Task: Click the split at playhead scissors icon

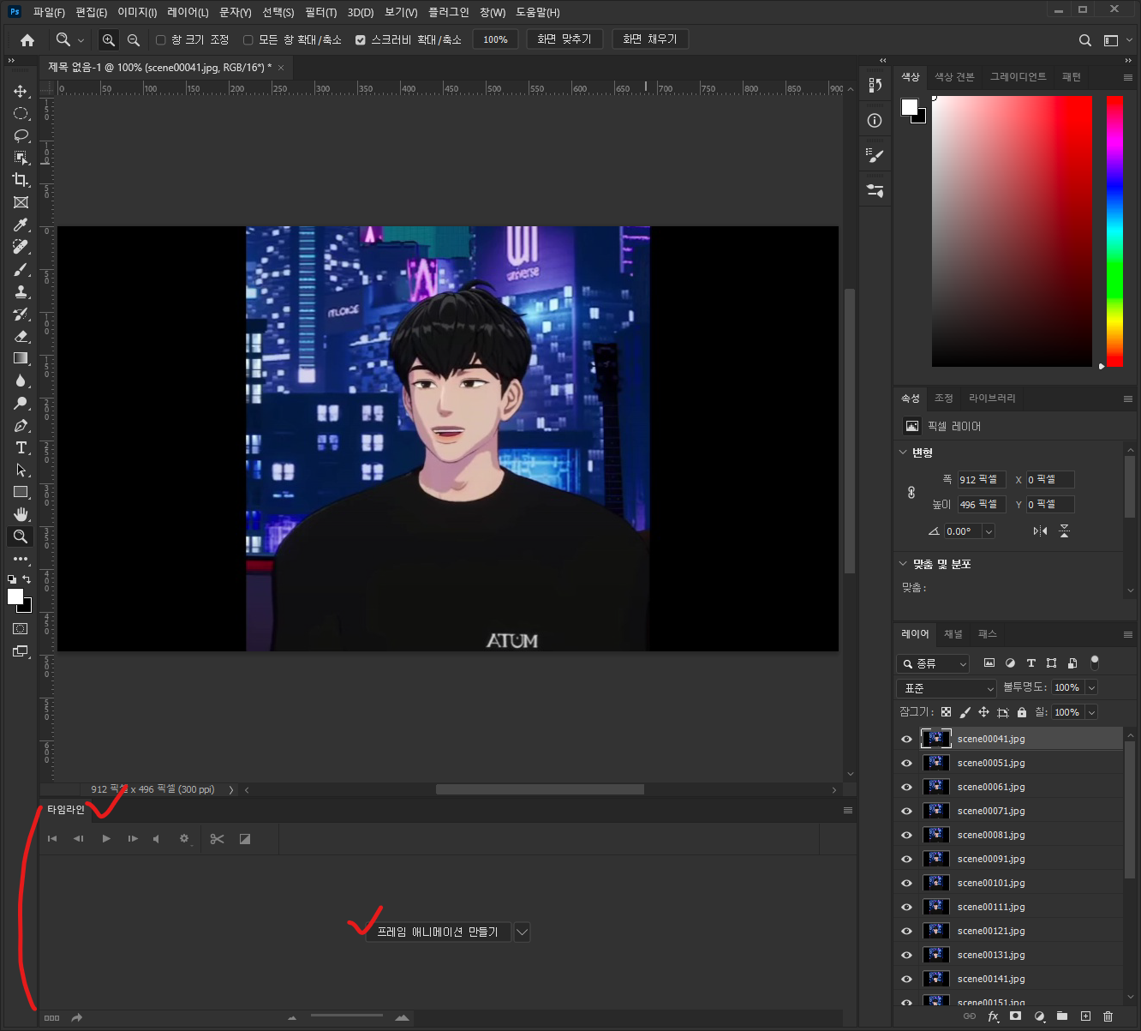Action: click(217, 839)
